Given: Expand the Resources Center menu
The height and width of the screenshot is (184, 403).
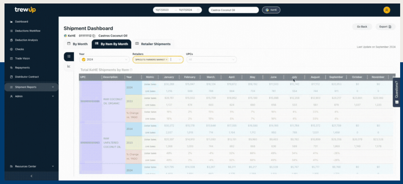Looking at the screenshot, I should pyautogui.click(x=31, y=166).
